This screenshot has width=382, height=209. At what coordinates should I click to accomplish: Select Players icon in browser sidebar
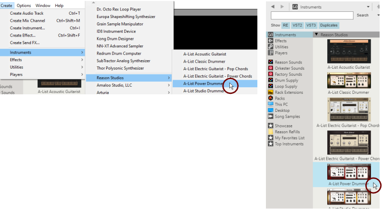[270, 53]
